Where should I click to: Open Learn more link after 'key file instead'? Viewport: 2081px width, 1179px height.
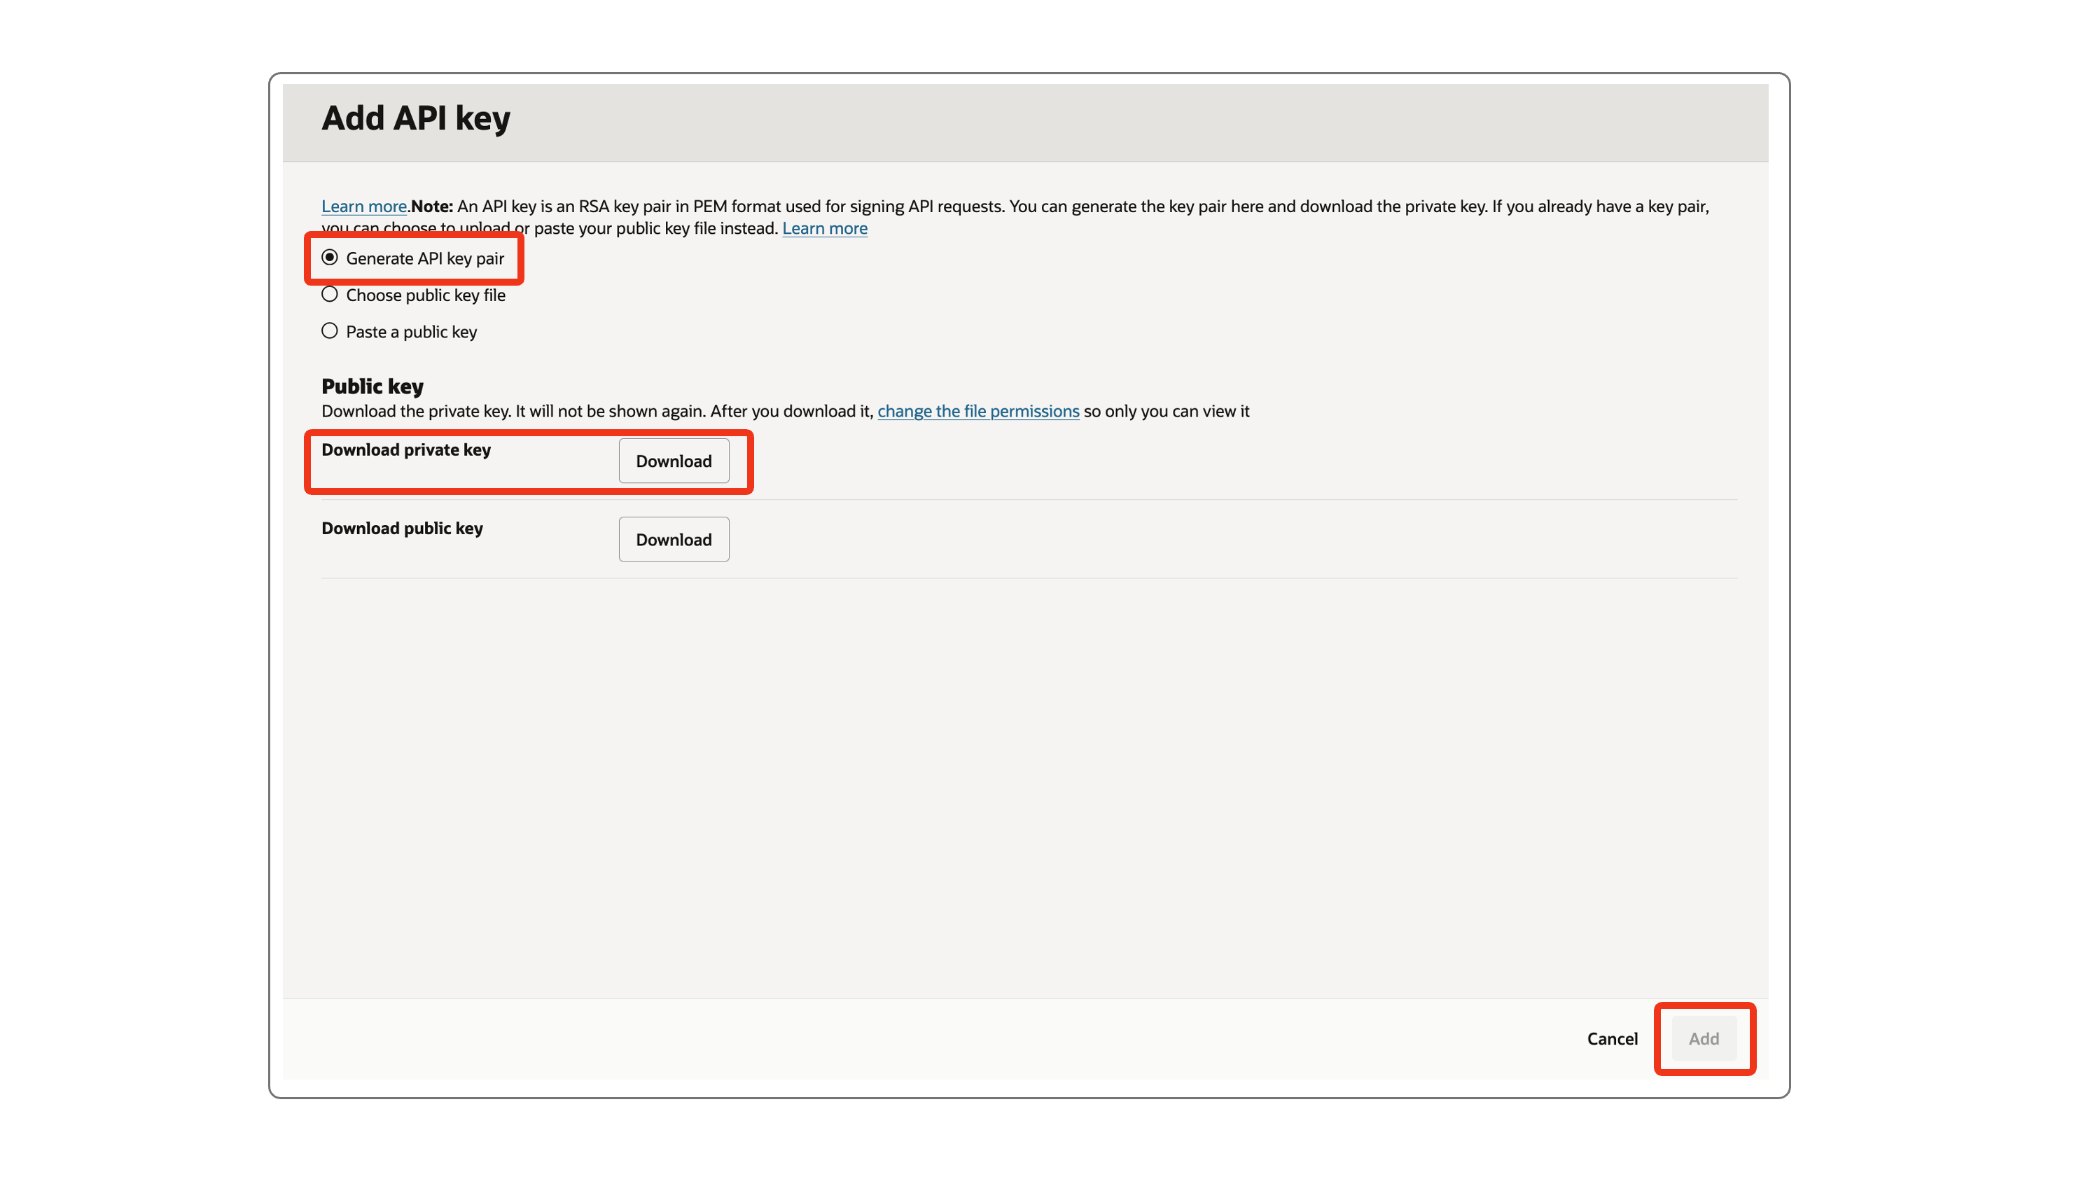click(x=824, y=228)
